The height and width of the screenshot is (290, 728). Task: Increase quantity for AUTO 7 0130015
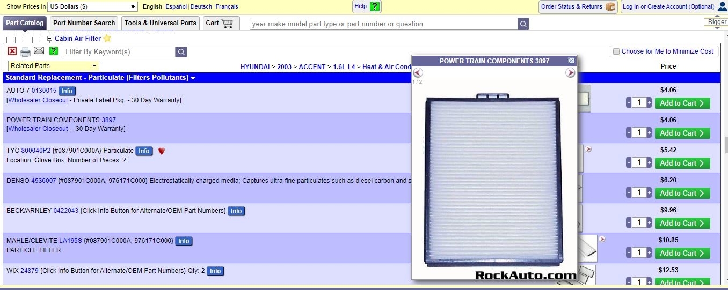[x=649, y=103]
